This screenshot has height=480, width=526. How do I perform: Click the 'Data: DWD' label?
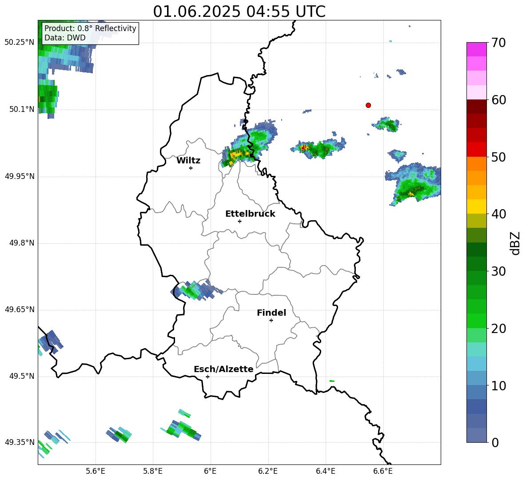[65, 38]
